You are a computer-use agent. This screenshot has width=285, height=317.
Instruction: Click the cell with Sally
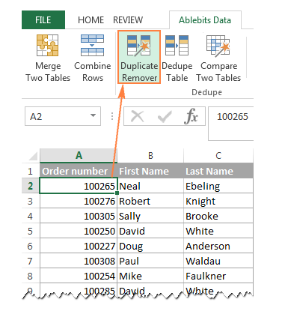point(150,216)
